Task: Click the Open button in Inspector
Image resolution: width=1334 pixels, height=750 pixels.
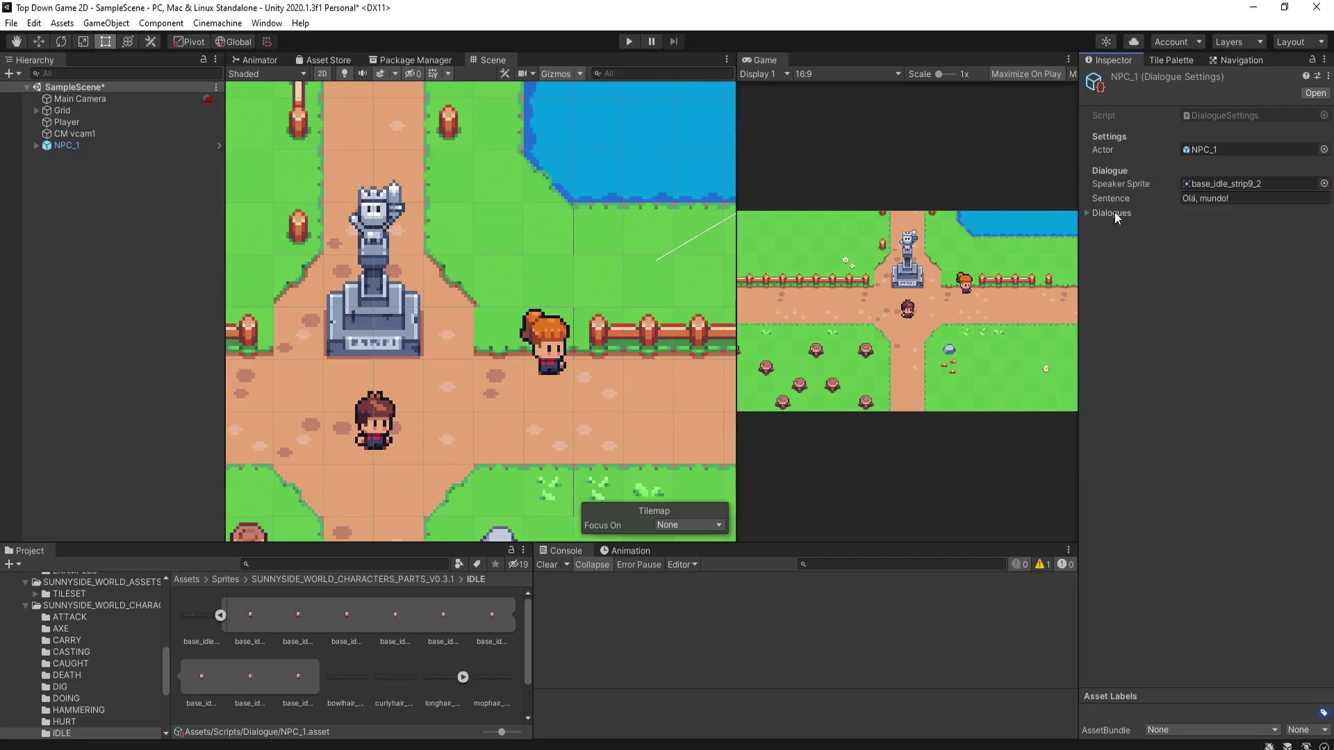Action: 1315,93
